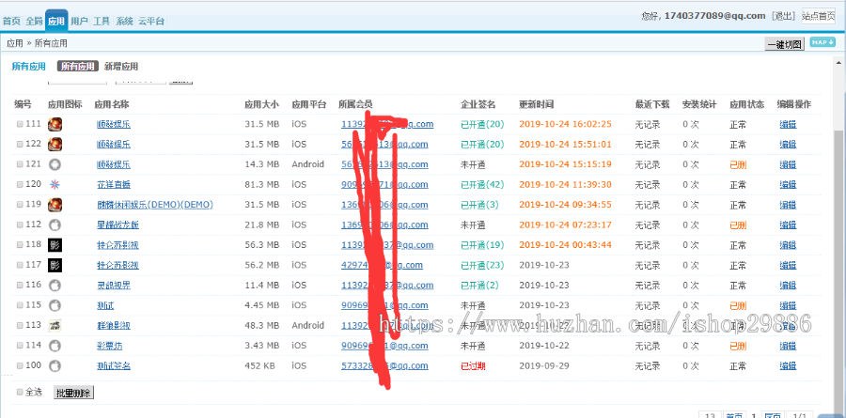Click 编辑 for app 100

pos(788,365)
